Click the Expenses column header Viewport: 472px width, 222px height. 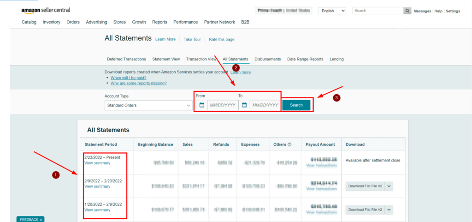pyautogui.click(x=250, y=144)
